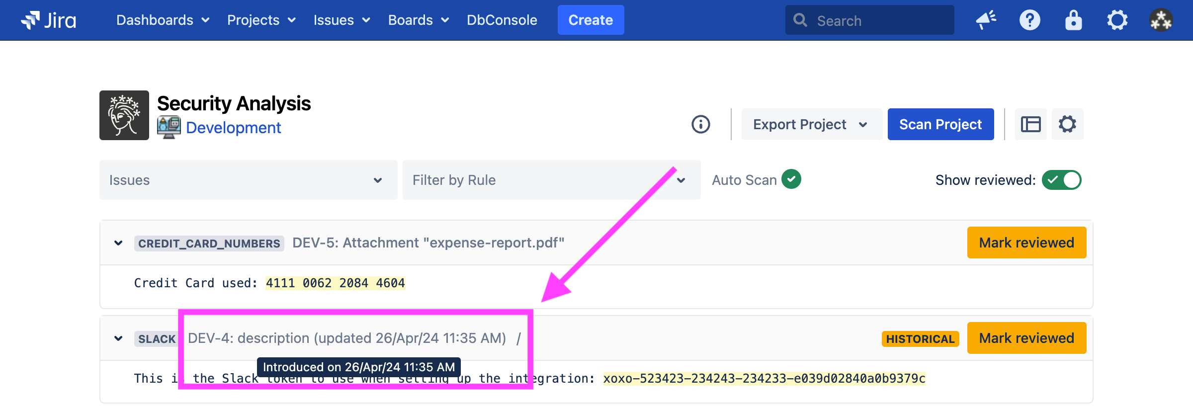The image size is (1193, 409).
Task: Click the info circle icon
Action: click(700, 124)
